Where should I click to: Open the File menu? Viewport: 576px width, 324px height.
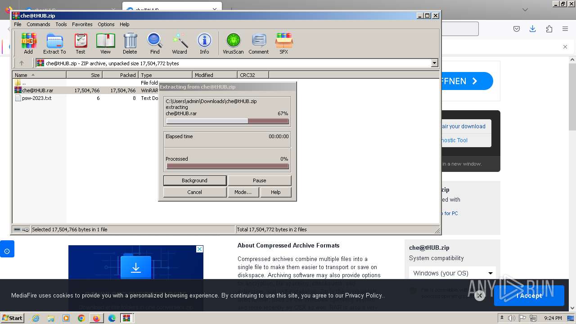(x=18, y=24)
